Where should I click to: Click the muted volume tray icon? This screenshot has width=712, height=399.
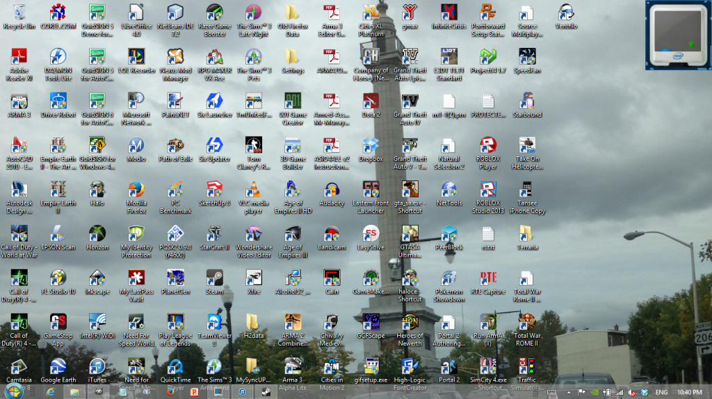[x=631, y=393]
